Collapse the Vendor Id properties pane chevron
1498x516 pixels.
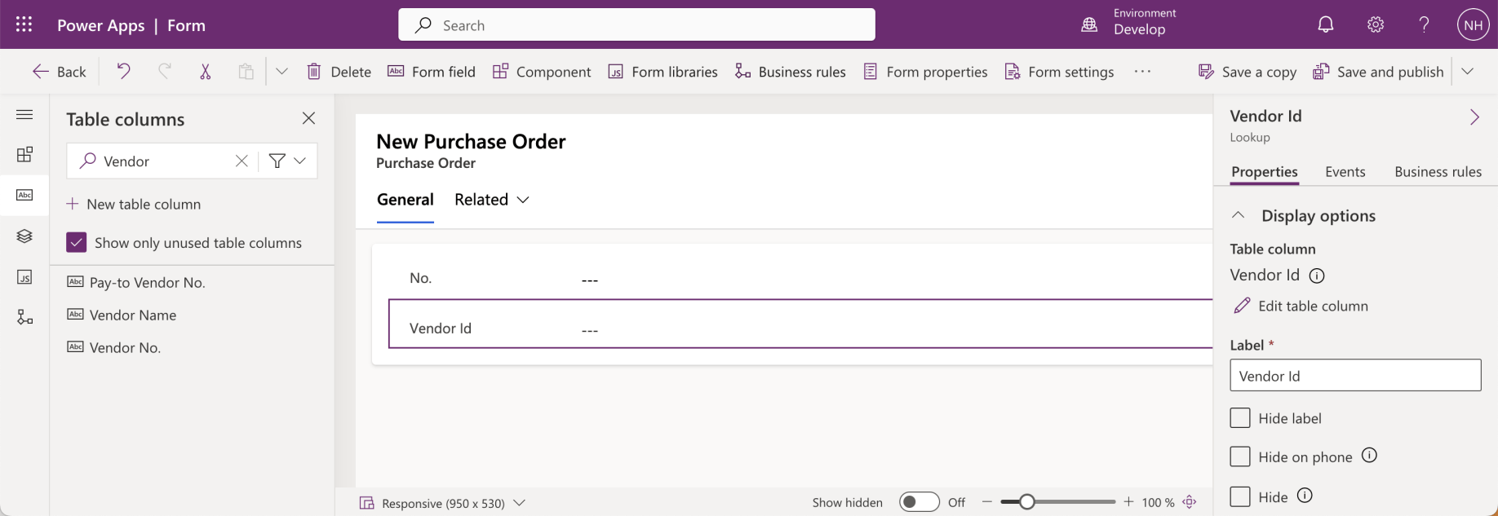1474,117
